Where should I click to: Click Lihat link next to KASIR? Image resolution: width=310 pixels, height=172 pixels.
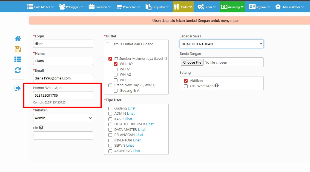(128, 119)
